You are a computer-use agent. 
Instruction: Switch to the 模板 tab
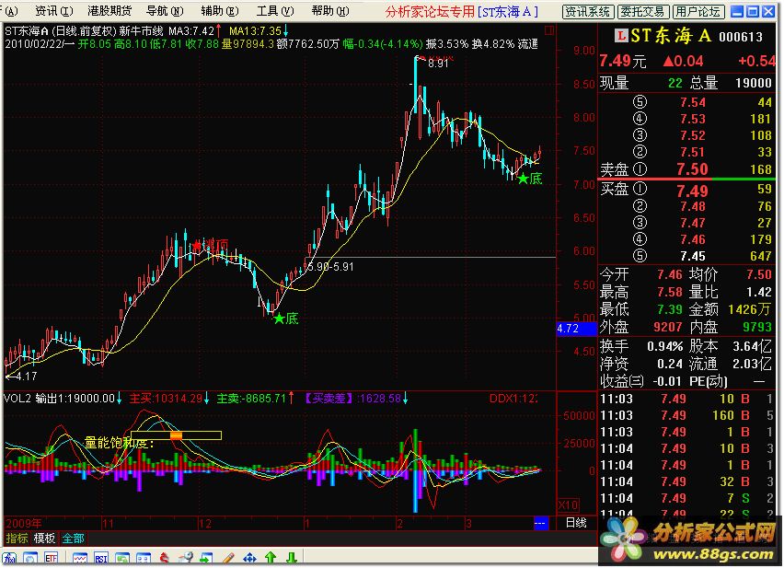[44, 539]
